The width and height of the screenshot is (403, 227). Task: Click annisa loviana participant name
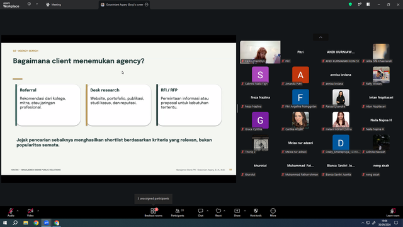pos(341,75)
